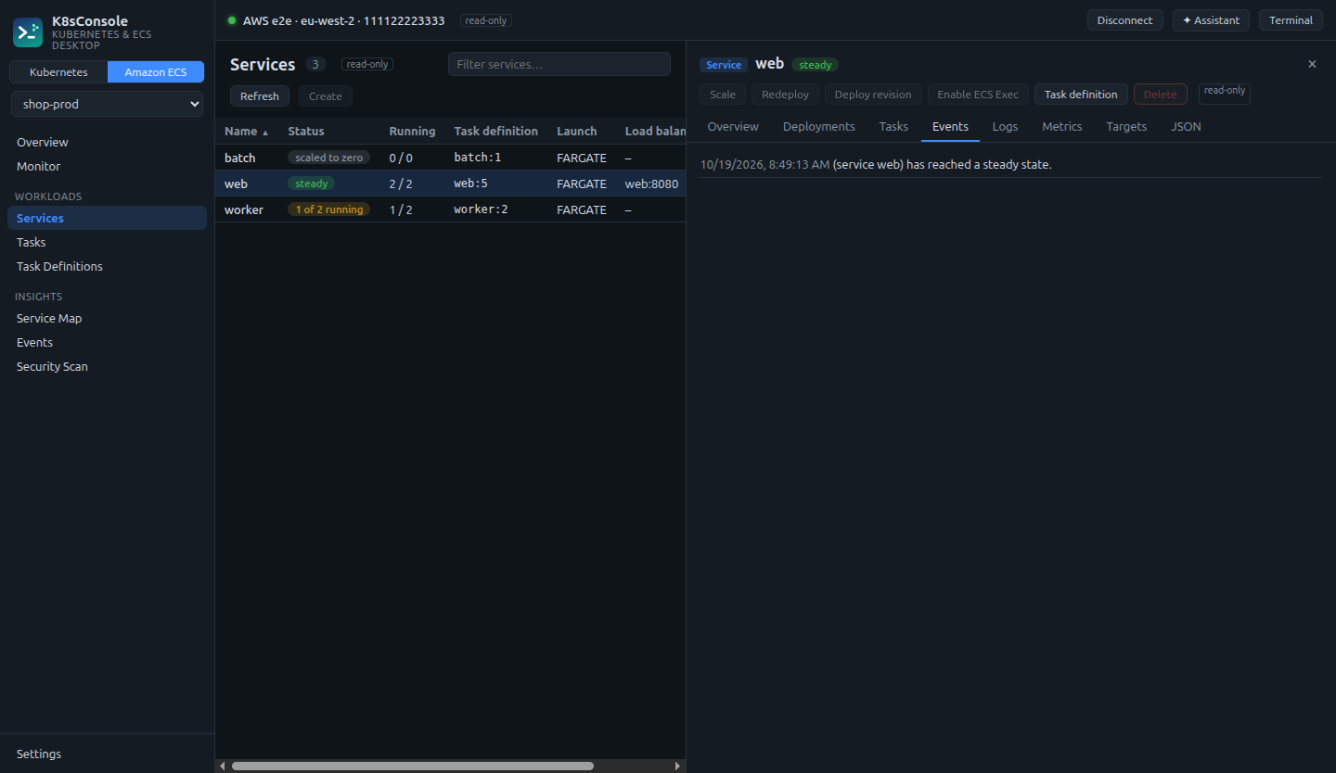The image size is (1336, 773).
Task: Click the Scale button
Action: click(723, 95)
